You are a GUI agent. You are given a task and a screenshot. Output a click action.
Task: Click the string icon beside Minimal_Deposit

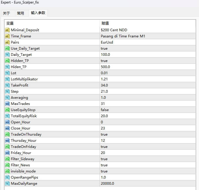[7, 30]
